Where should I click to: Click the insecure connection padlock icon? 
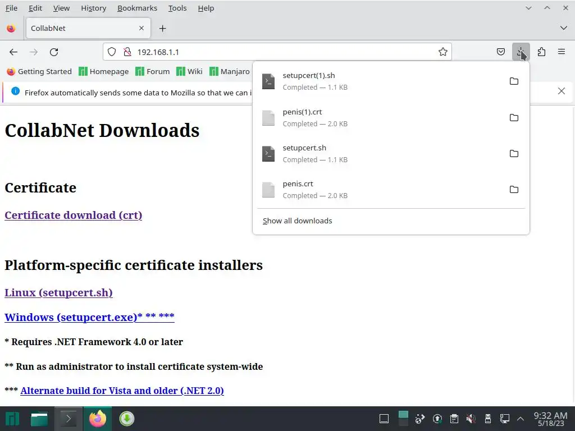[127, 52]
